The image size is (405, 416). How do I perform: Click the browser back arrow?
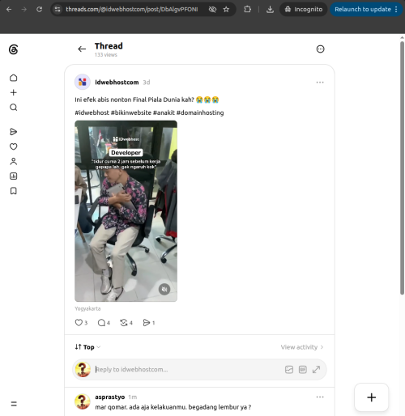tap(9, 10)
